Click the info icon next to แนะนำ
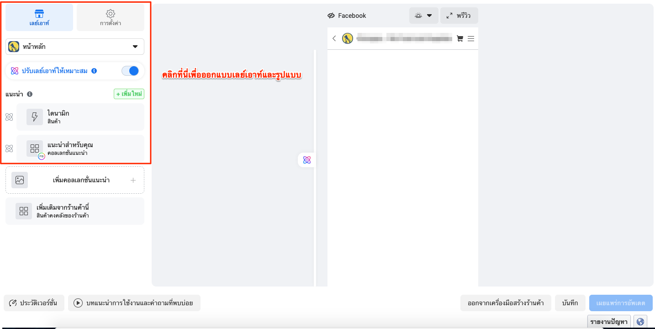The image size is (655, 329). click(x=30, y=94)
